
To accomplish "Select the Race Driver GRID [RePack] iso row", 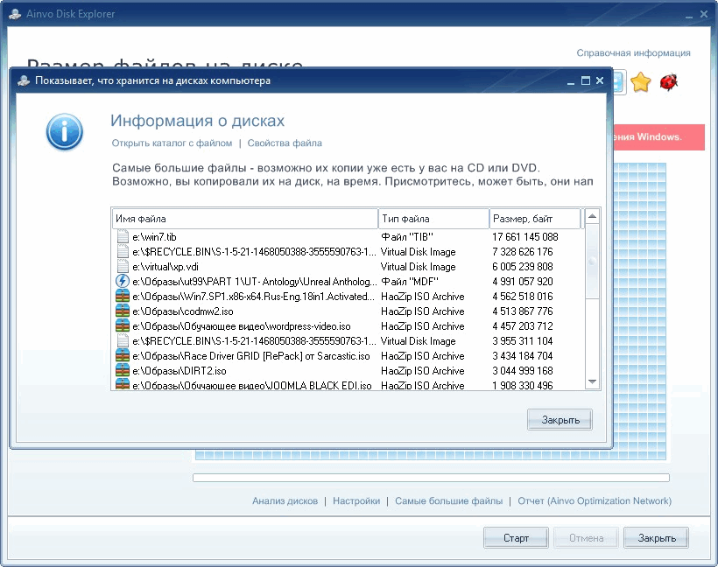I will pyautogui.click(x=348, y=355).
